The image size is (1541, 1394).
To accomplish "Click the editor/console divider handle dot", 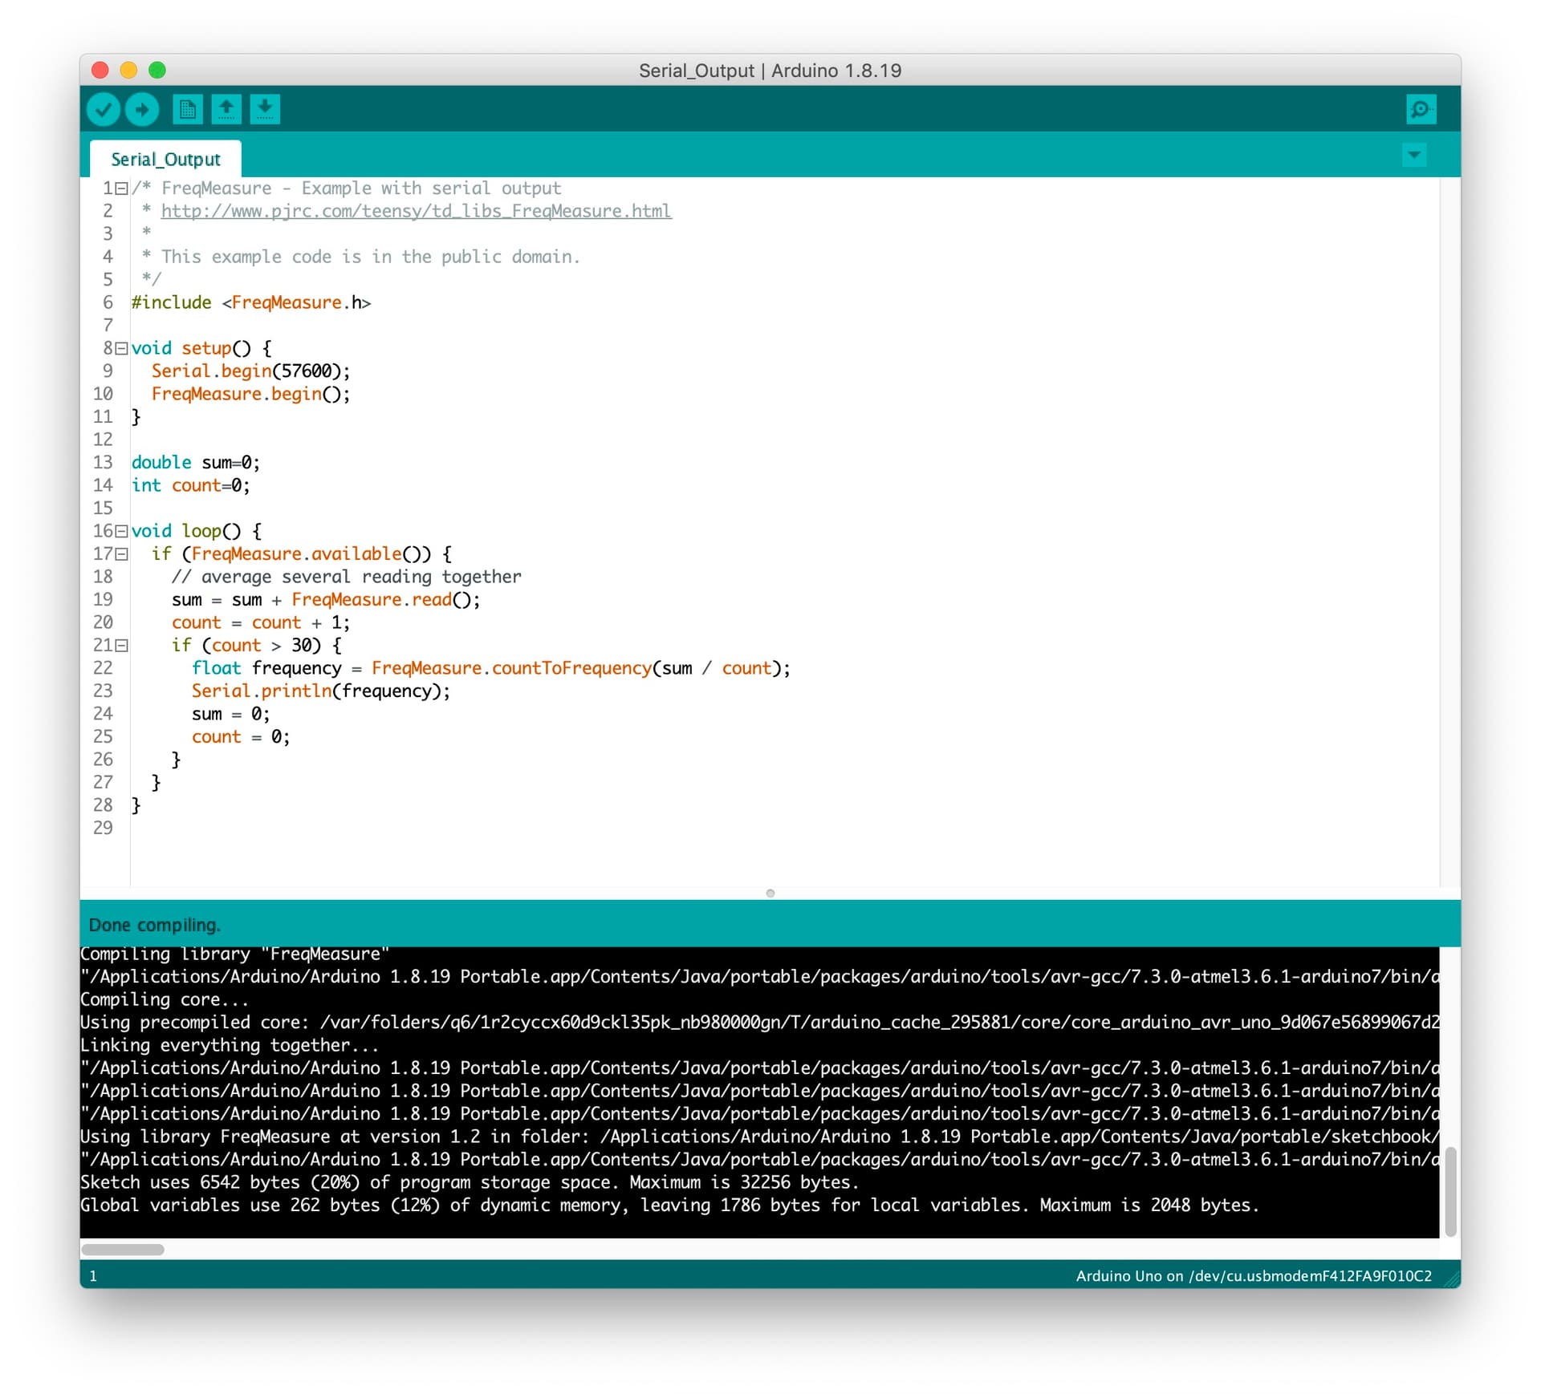I will pyautogui.click(x=770, y=893).
